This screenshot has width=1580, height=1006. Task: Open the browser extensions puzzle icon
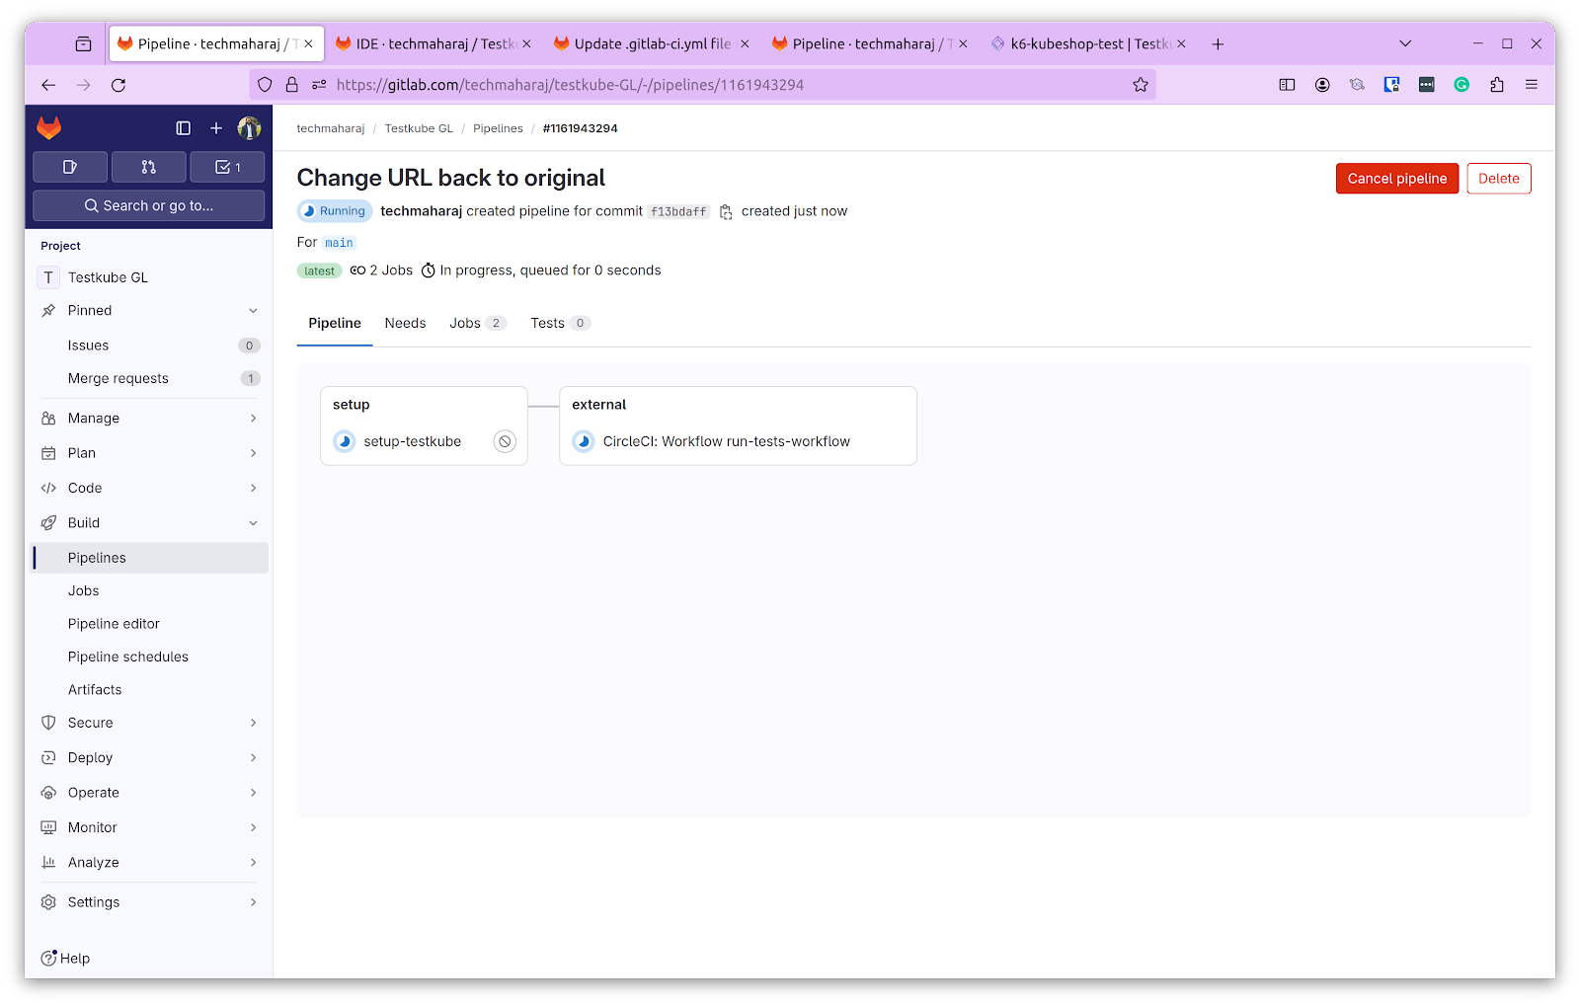[x=1497, y=85]
